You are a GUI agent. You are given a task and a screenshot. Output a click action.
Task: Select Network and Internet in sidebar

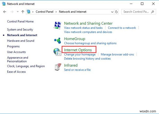coord(22,35)
